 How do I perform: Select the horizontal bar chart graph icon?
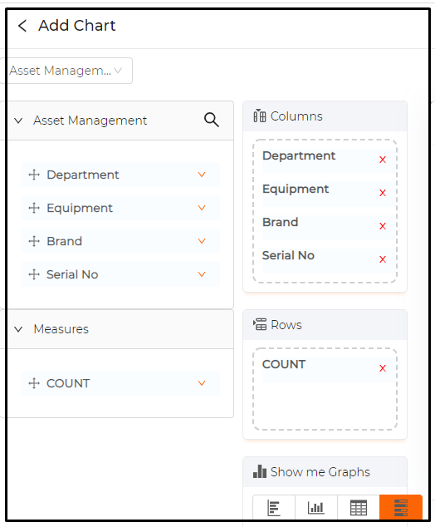click(x=274, y=508)
